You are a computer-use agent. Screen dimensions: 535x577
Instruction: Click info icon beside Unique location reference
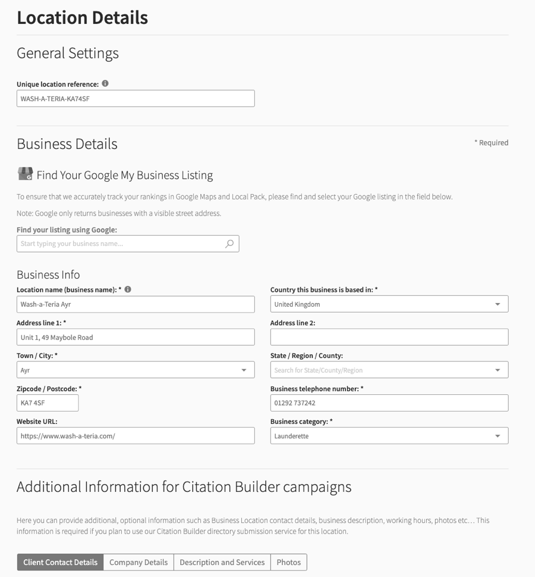pos(105,84)
